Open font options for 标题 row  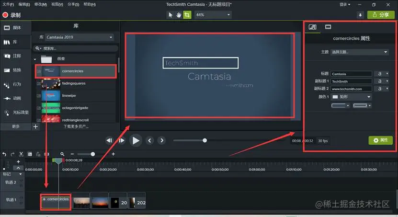click(x=382, y=74)
